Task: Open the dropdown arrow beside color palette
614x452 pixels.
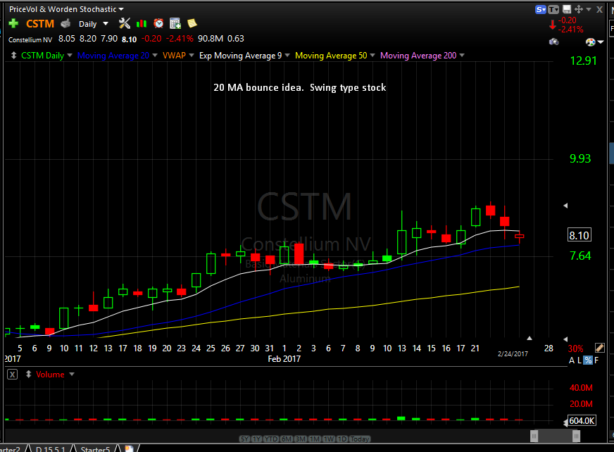Action: 601,42
